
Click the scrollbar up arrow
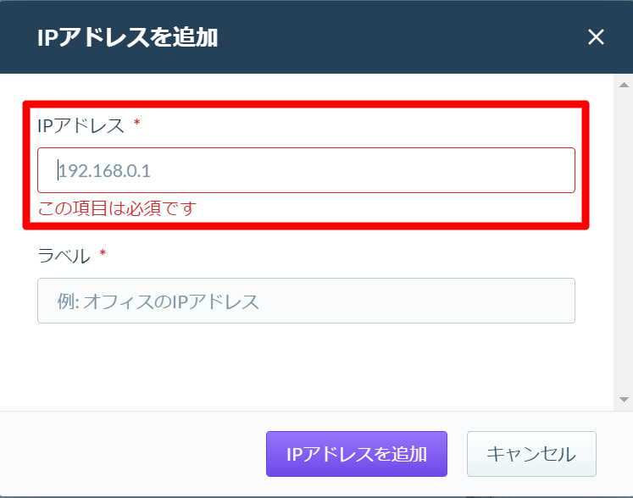pos(624,85)
